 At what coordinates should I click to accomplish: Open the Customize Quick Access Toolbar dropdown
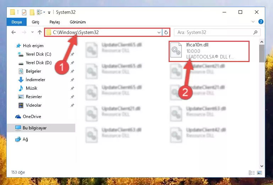click(x=49, y=12)
